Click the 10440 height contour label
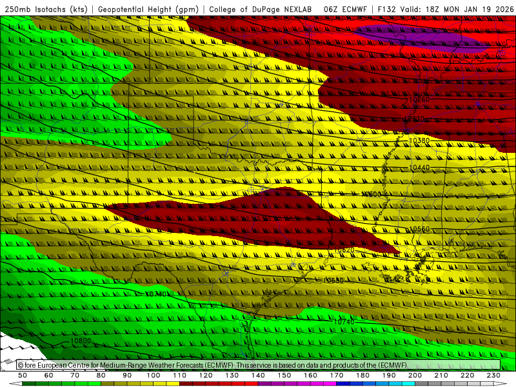 (419, 168)
